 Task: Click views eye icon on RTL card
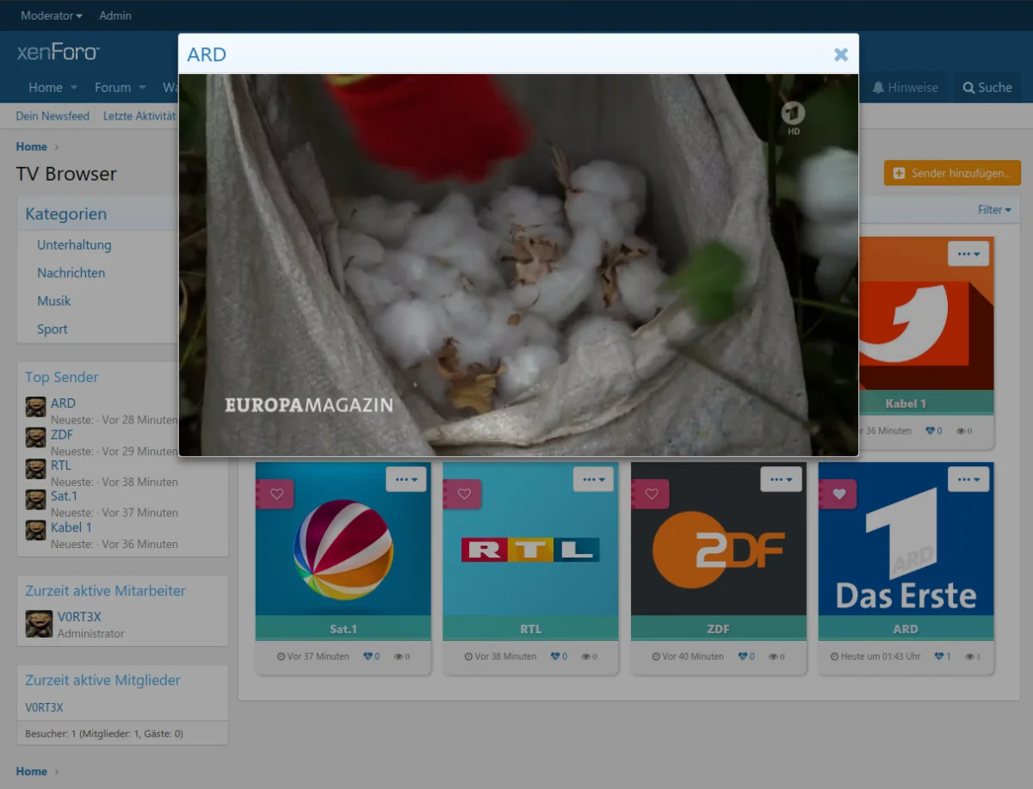(x=586, y=656)
